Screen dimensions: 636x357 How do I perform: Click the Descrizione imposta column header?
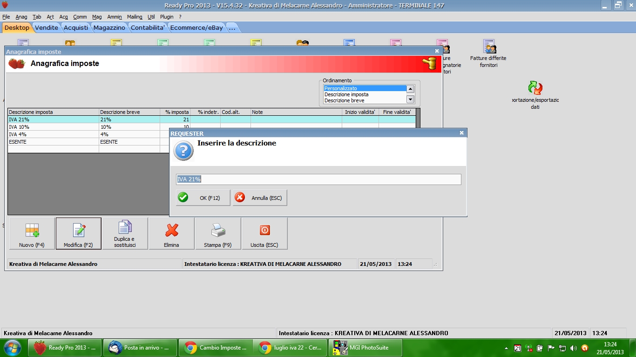pyautogui.click(x=54, y=112)
